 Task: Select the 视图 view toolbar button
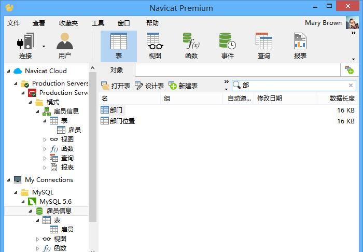[155, 46]
